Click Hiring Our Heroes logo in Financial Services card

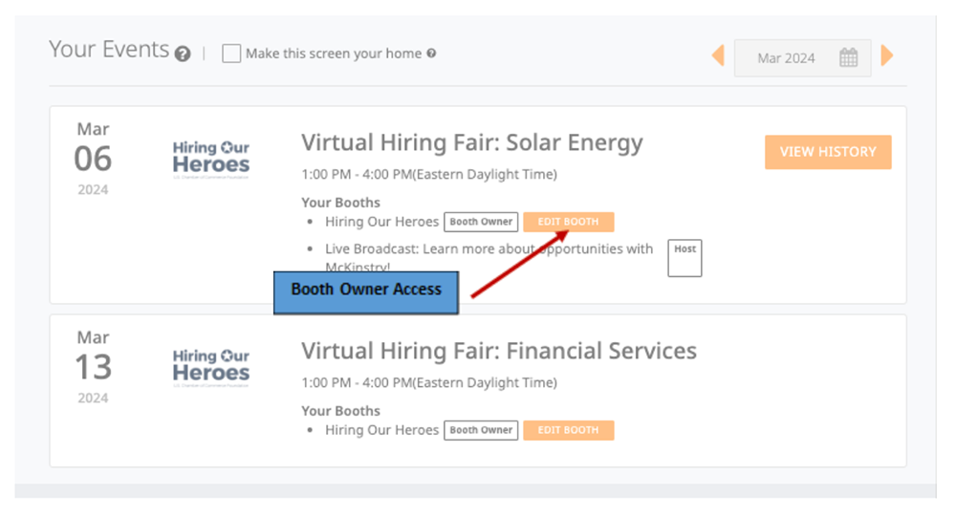(x=211, y=368)
